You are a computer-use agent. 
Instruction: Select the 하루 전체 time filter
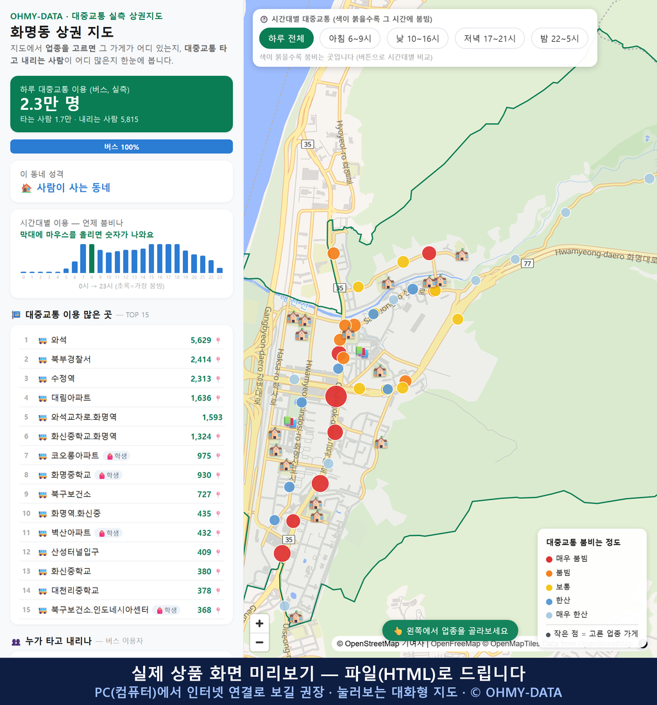286,39
